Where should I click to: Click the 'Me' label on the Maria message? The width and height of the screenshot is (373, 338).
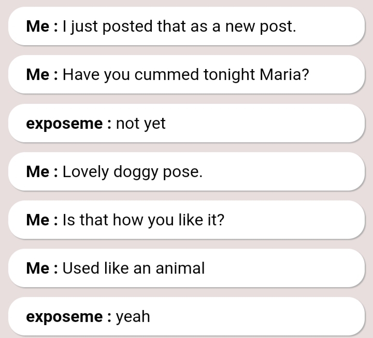tap(38, 75)
